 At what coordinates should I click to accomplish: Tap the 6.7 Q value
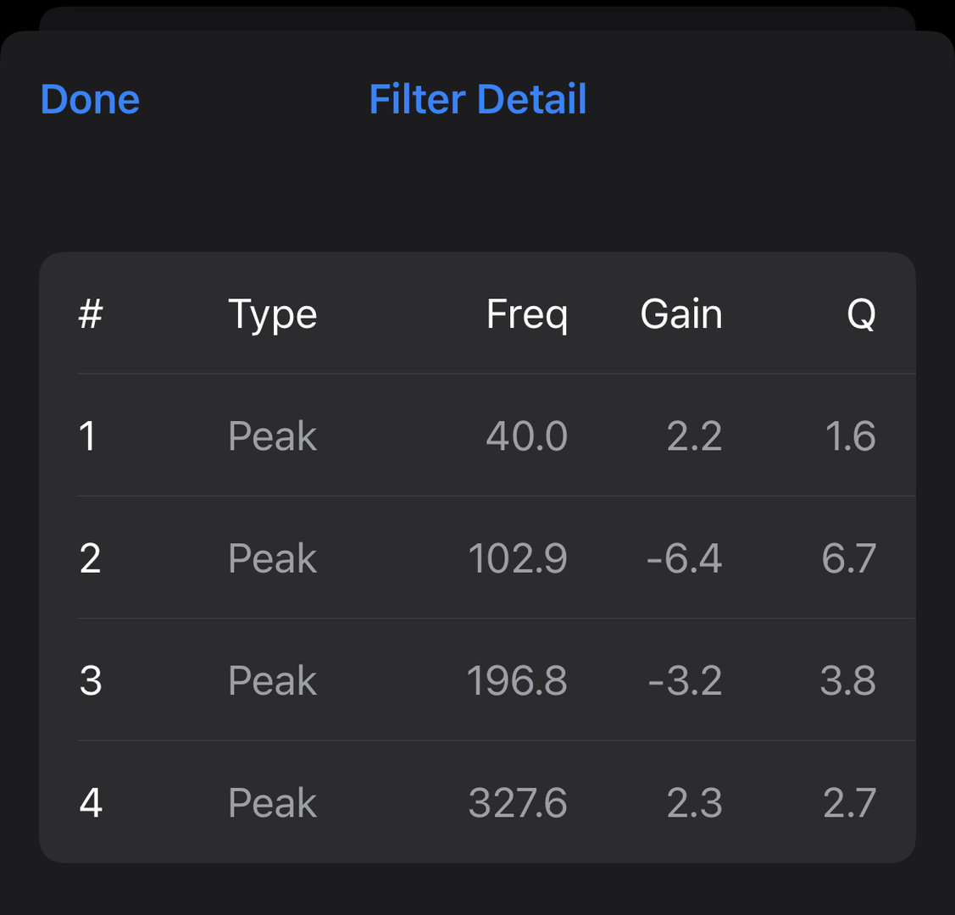pos(849,558)
